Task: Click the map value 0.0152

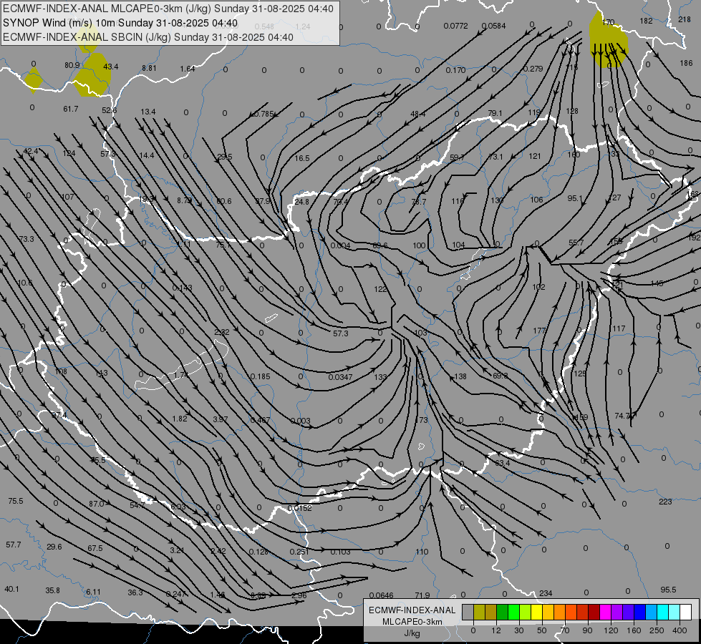Action: coord(299,508)
